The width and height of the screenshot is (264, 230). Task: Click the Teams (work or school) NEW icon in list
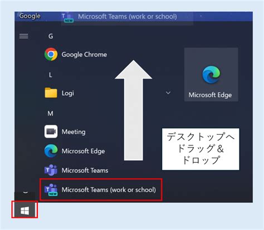click(x=51, y=189)
